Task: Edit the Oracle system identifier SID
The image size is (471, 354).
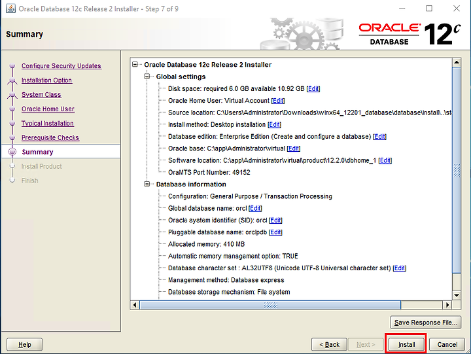Action: [x=275, y=221]
